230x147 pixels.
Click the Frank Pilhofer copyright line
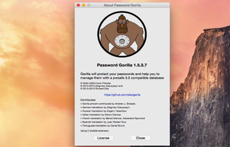[x=96, y=83]
